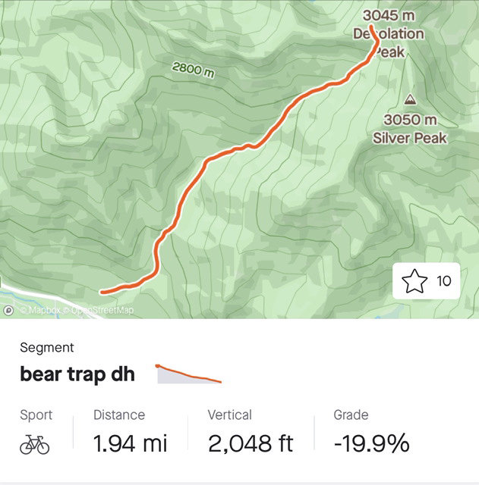Star the bear trap dh segment

(414, 281)
